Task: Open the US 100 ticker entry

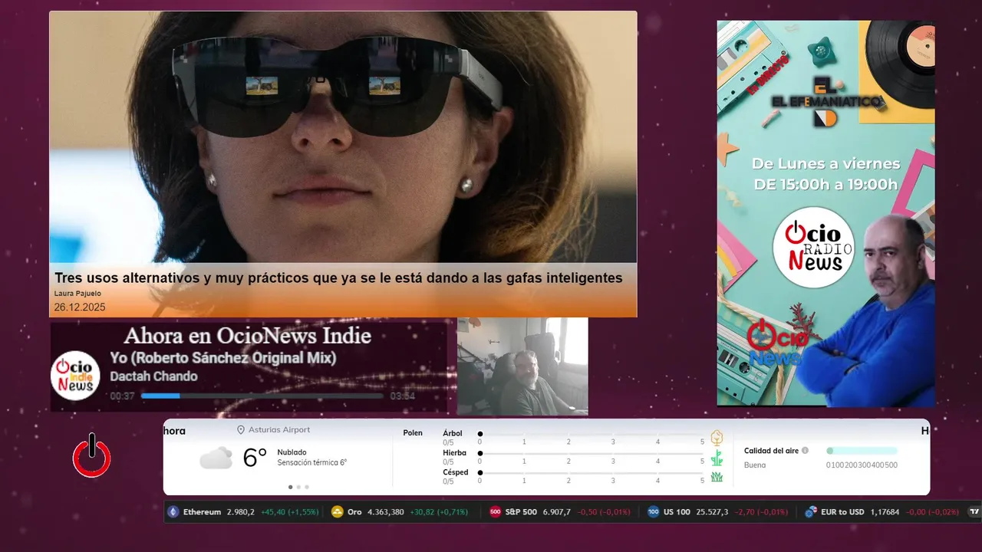Action: (x=718, y=512)
